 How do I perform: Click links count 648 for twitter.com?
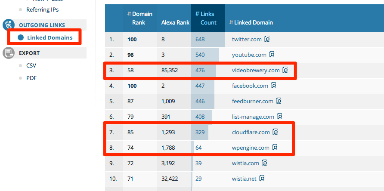tap(200, 39)
